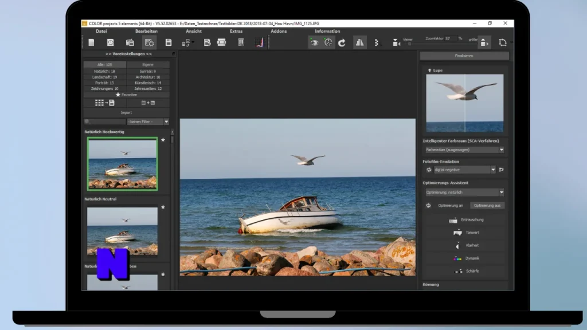
Task: Click the Optimierungs-Assistent reset arrows icon
Action: coord(428,206)
